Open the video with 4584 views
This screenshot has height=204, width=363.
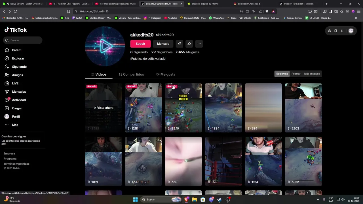click(223, 108)
